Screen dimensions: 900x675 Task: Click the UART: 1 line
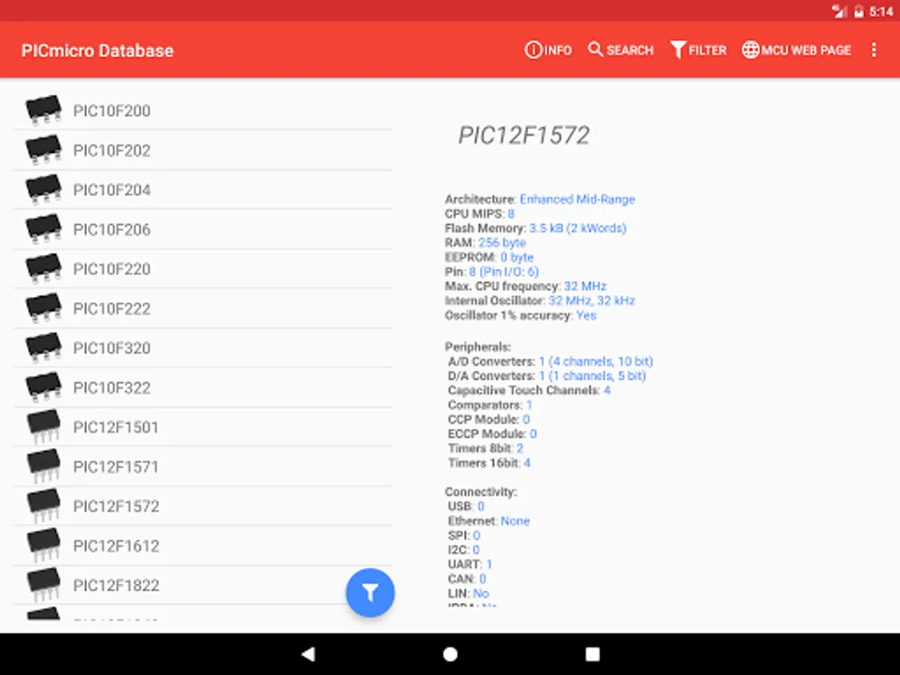pyautogui.click(x=470, y=565)
